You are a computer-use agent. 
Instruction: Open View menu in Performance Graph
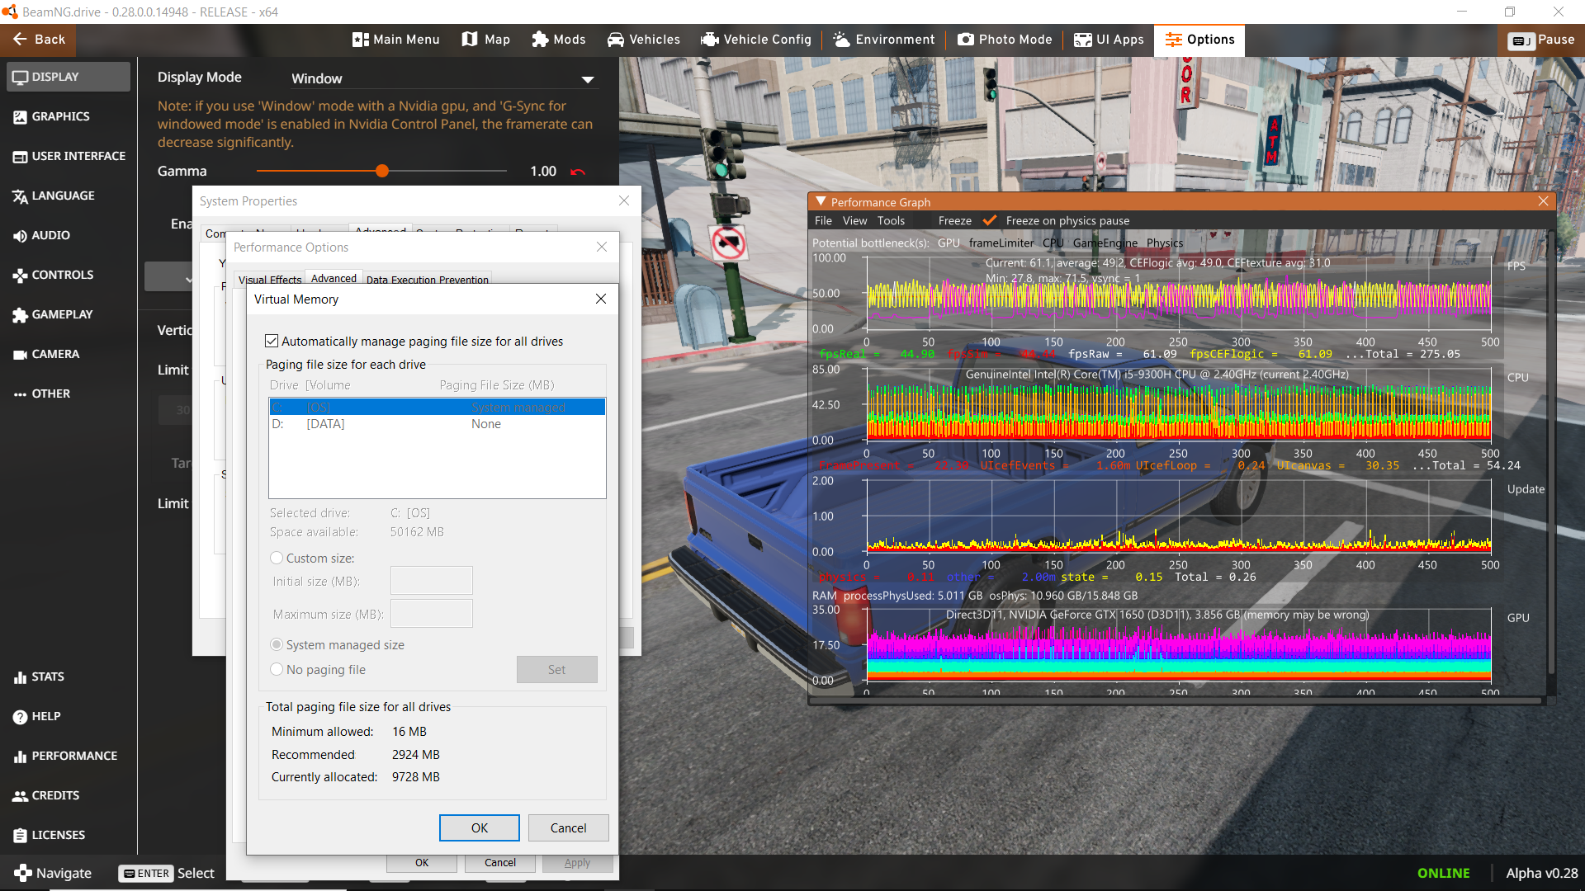click(854, 220)
